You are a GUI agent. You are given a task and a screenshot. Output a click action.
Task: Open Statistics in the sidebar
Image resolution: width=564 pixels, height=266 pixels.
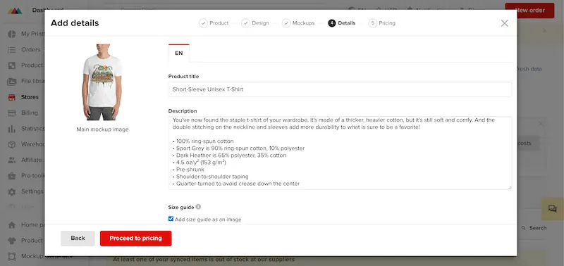[26, 129]
